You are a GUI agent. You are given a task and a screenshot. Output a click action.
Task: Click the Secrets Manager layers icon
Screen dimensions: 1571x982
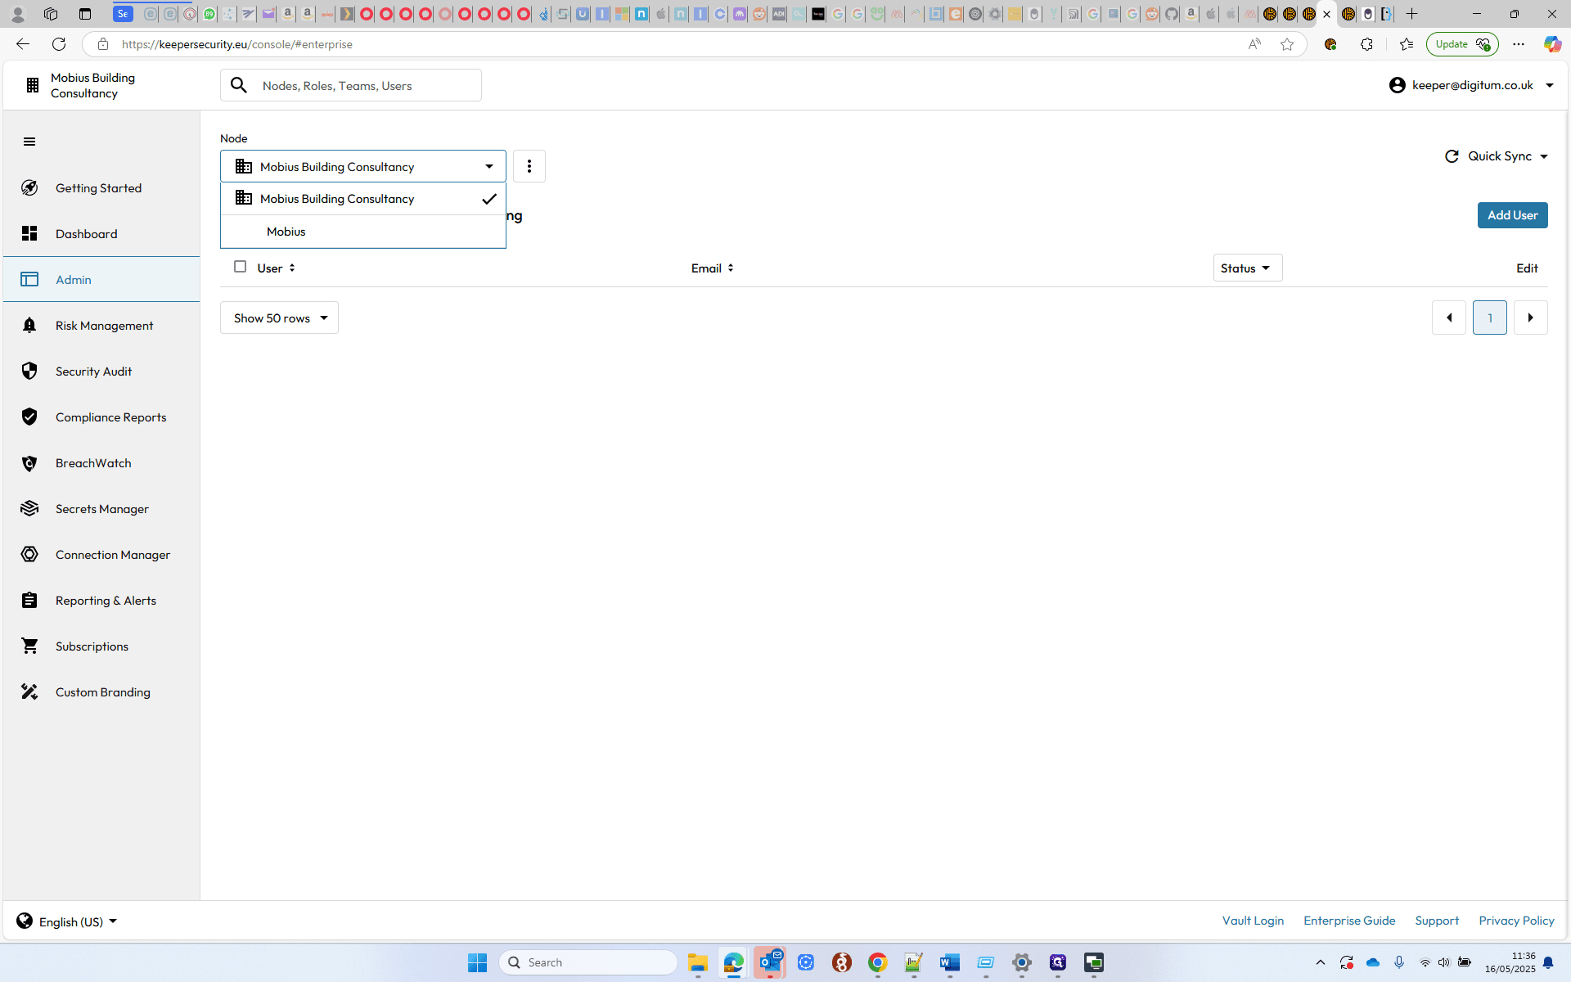click(29, 509)
